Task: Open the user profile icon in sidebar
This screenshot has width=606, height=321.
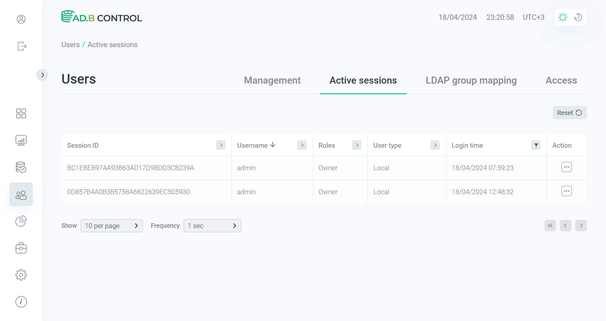Action: [x=21, y=19]
